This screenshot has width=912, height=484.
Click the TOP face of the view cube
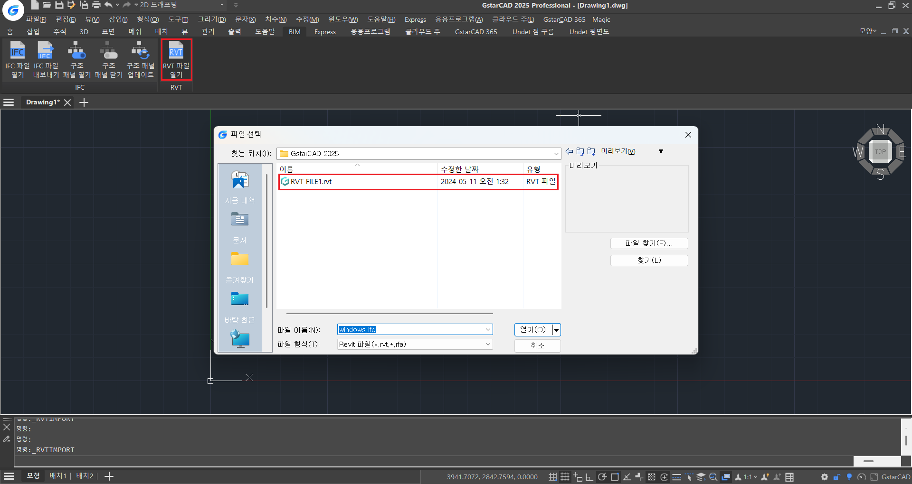880,152
